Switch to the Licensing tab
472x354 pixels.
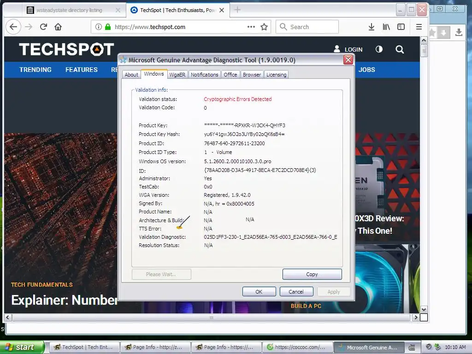277,75
